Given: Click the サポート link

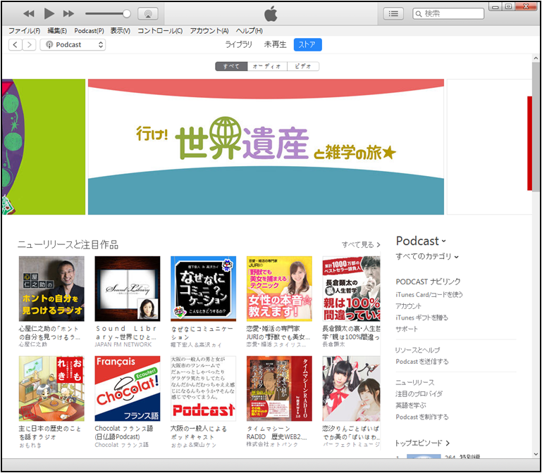Looking at the screenshot, I should (407, 329).
